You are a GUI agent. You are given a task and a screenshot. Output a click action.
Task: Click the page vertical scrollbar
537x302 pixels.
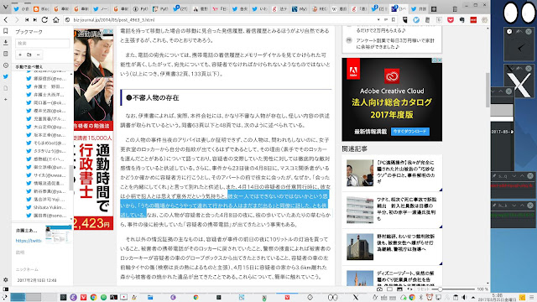(x=487, y=90)
